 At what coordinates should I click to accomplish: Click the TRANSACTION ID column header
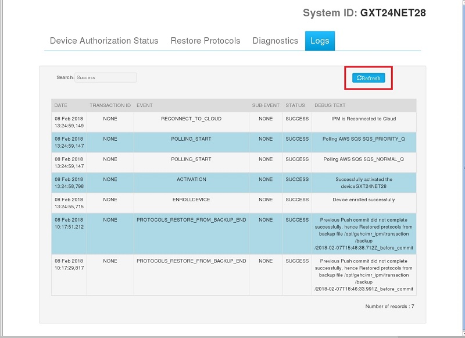110,106
